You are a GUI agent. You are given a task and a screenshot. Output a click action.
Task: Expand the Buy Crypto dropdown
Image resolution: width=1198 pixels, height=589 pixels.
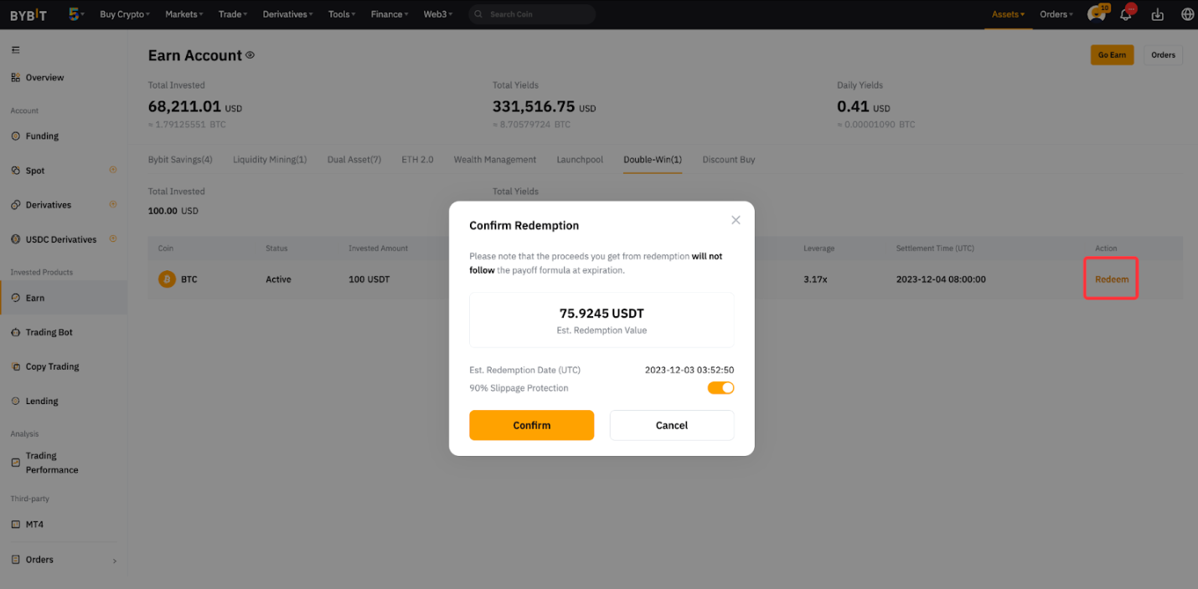125,14
